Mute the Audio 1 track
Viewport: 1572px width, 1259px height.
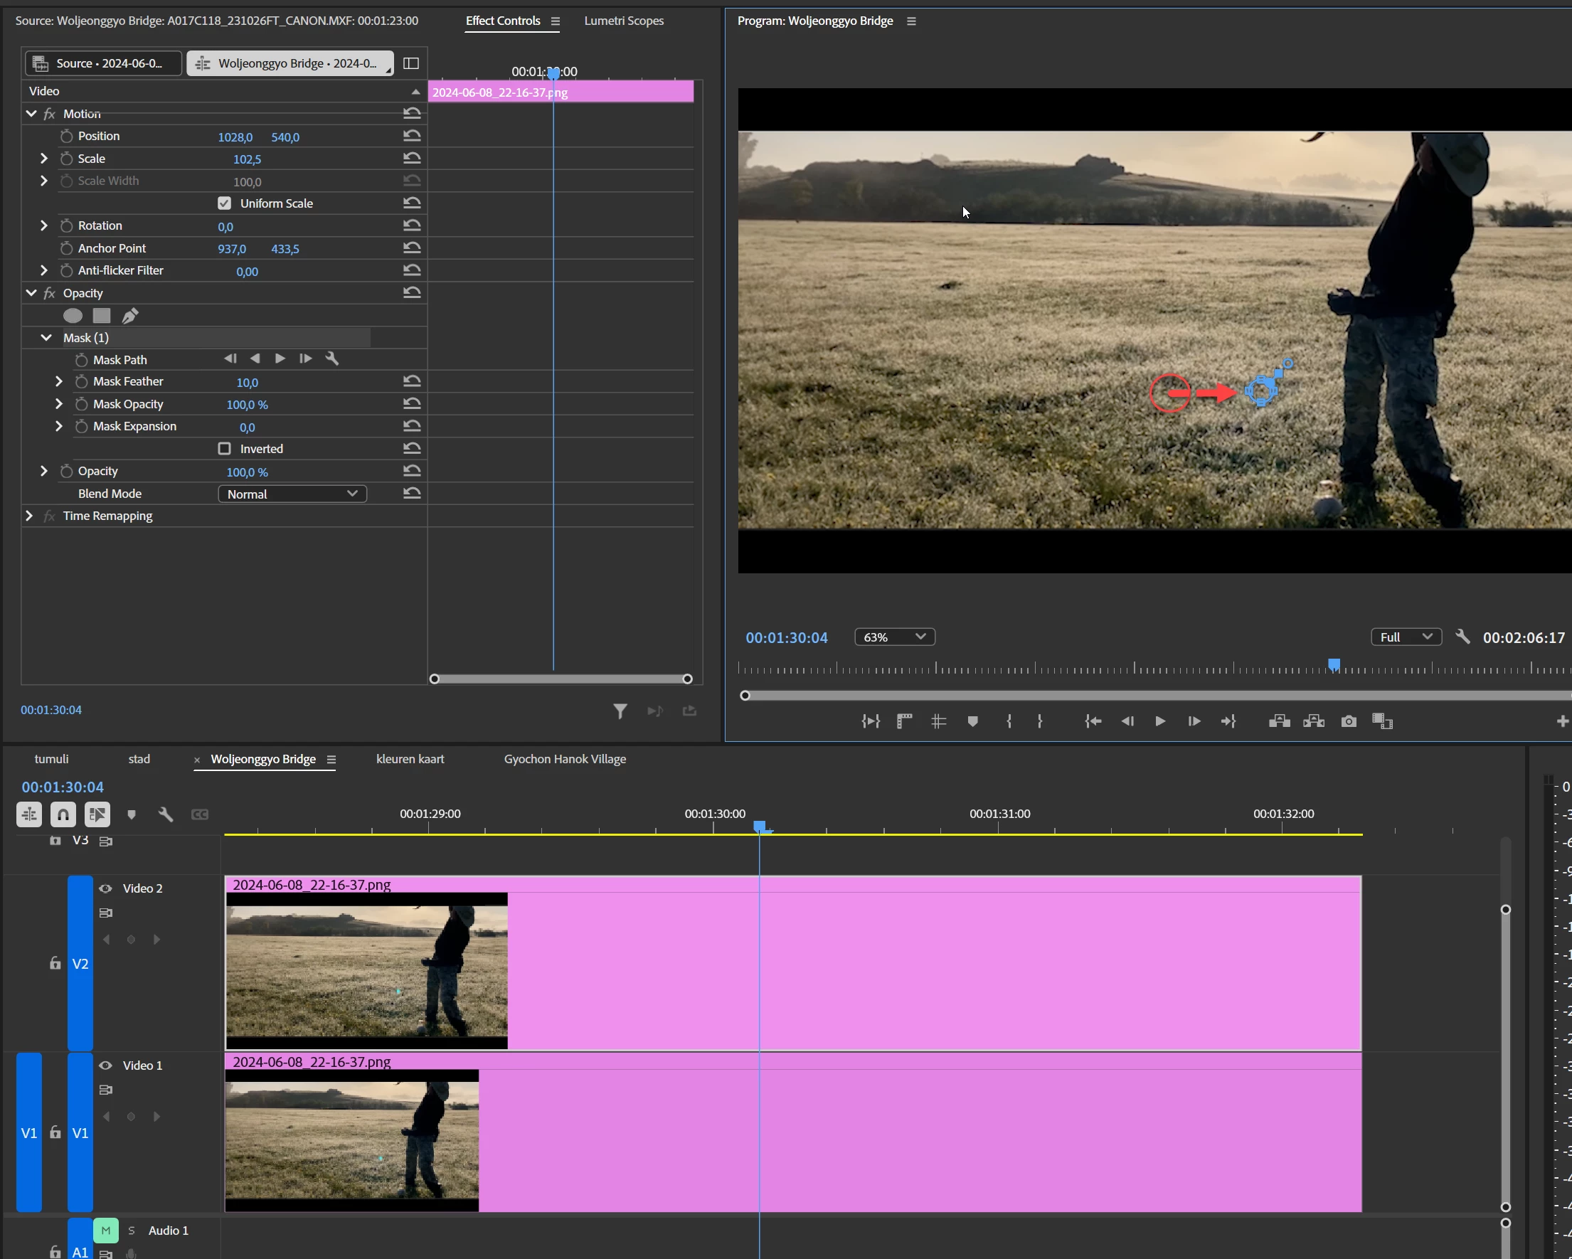(106, 1231)
